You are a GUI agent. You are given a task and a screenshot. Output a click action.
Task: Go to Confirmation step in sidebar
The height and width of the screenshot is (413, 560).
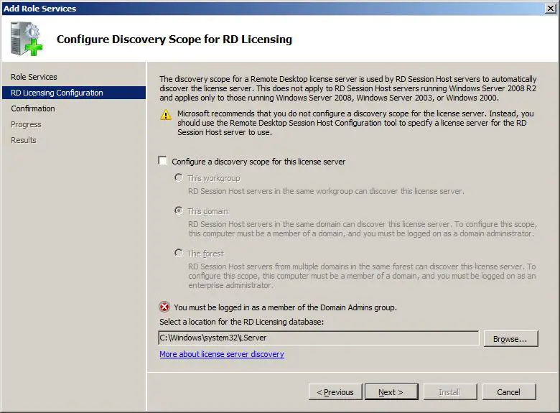33,108
